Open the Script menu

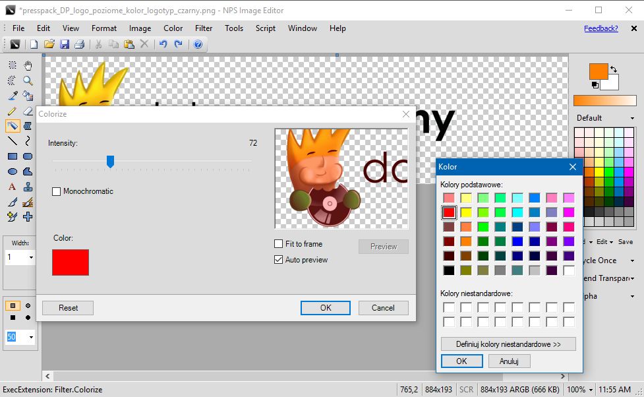pos(266,28)
